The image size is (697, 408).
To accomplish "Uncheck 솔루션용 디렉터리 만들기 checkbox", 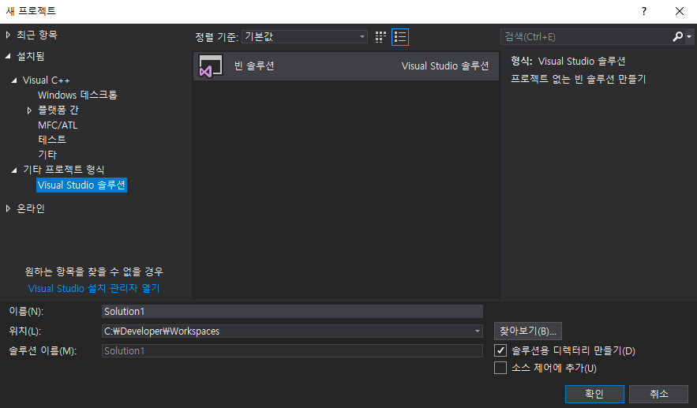I will tap(500, 350).
